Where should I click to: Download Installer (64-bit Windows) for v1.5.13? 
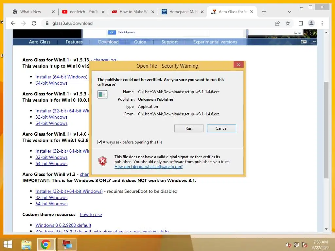[x=61, y=77]
